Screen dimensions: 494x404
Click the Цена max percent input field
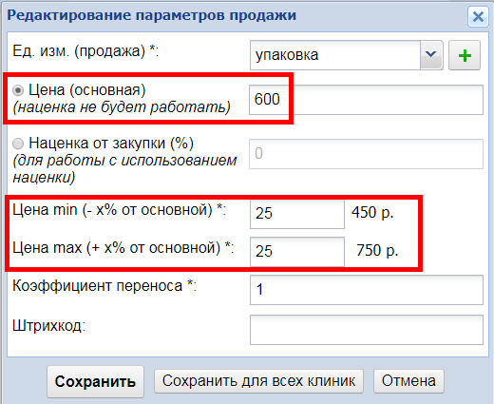point(297,252)
